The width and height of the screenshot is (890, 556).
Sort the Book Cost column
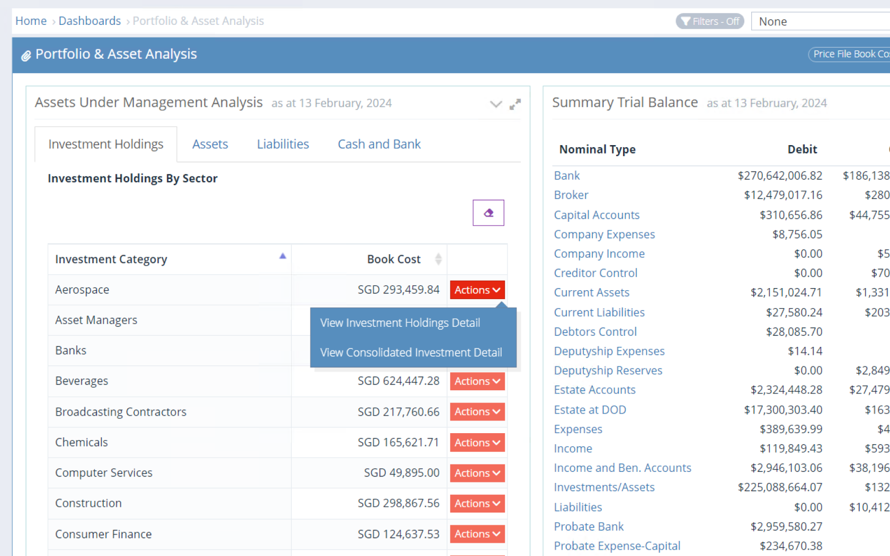(x=438, y=259)
